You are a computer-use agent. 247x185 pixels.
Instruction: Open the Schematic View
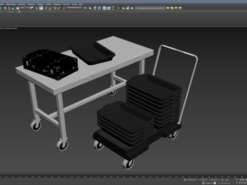click(x=113, y=8)
